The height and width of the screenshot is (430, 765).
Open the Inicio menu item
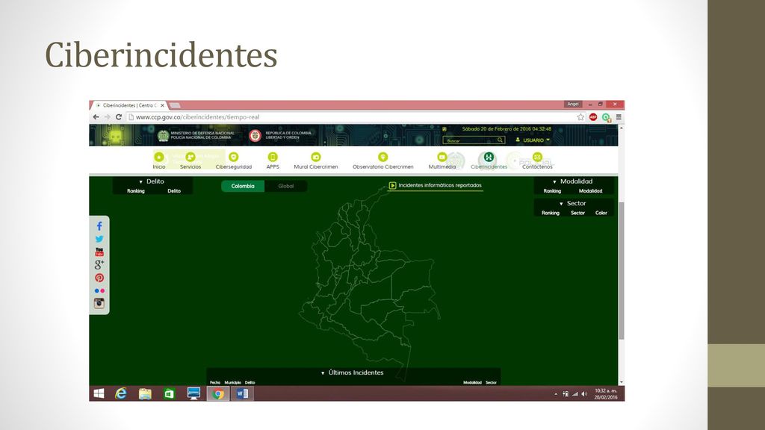(159, 161)
